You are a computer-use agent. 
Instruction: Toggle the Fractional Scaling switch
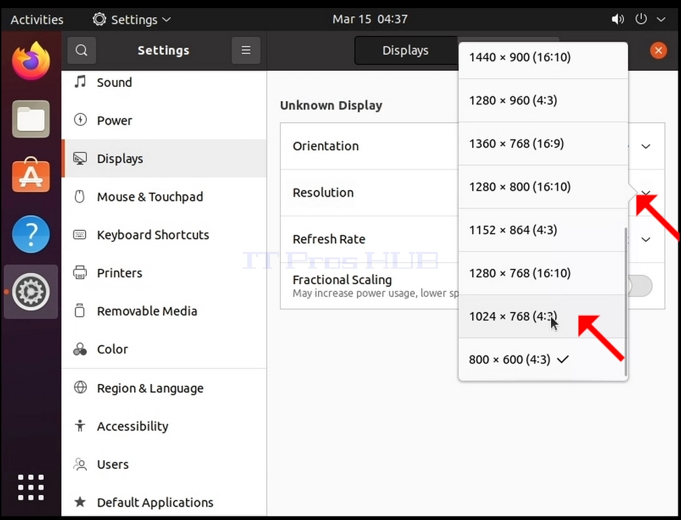[x=641, y=286]
